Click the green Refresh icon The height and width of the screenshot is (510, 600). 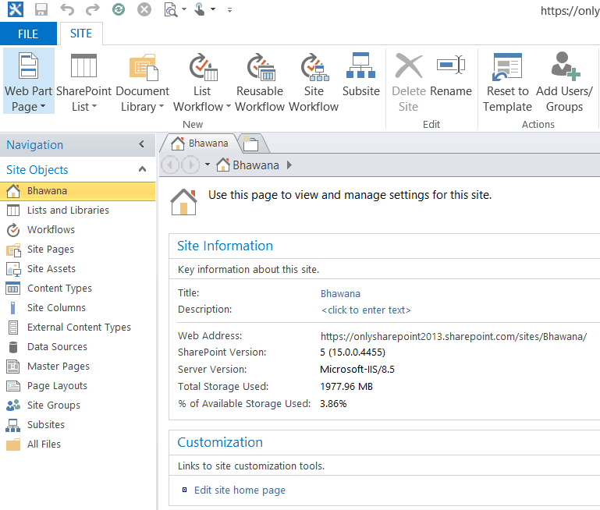pos(119,9)
